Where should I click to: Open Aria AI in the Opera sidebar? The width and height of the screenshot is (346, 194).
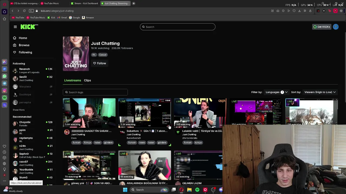4,62
